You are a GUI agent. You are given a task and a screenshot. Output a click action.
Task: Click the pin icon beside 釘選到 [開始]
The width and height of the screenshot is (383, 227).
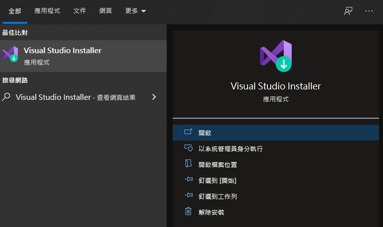[189, 179]
